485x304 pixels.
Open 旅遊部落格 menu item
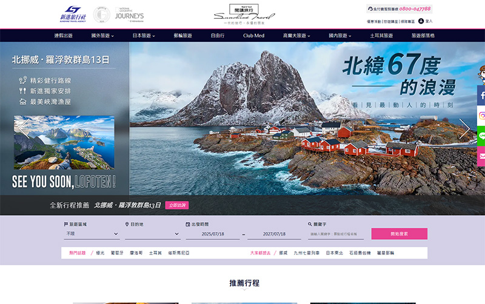423,36
